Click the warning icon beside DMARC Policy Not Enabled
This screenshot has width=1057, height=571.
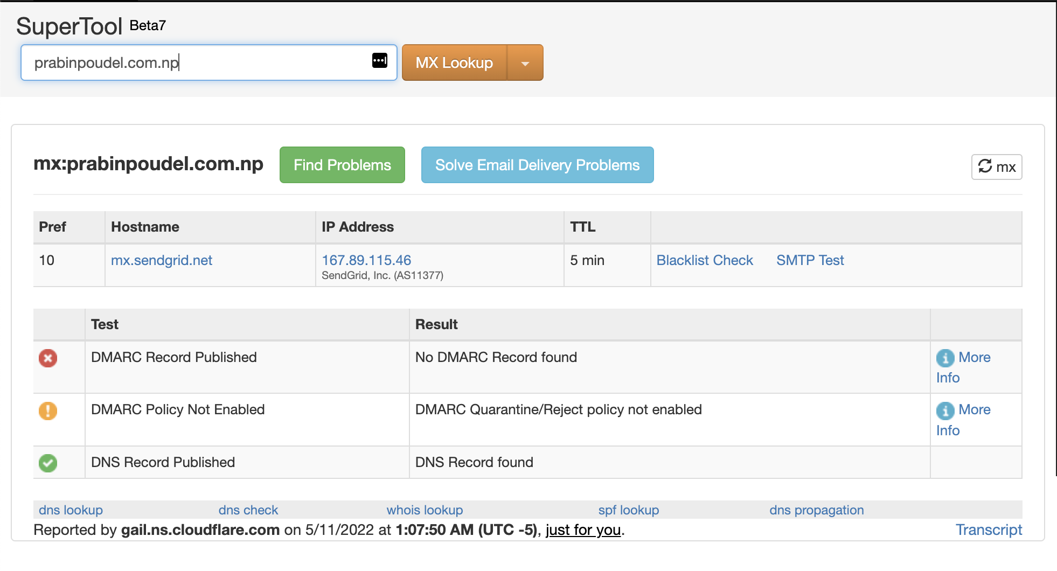point(48,410)
